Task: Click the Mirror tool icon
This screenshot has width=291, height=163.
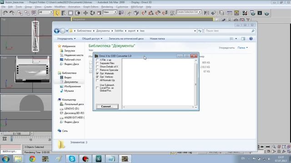Action: click(x=206, y=13)
